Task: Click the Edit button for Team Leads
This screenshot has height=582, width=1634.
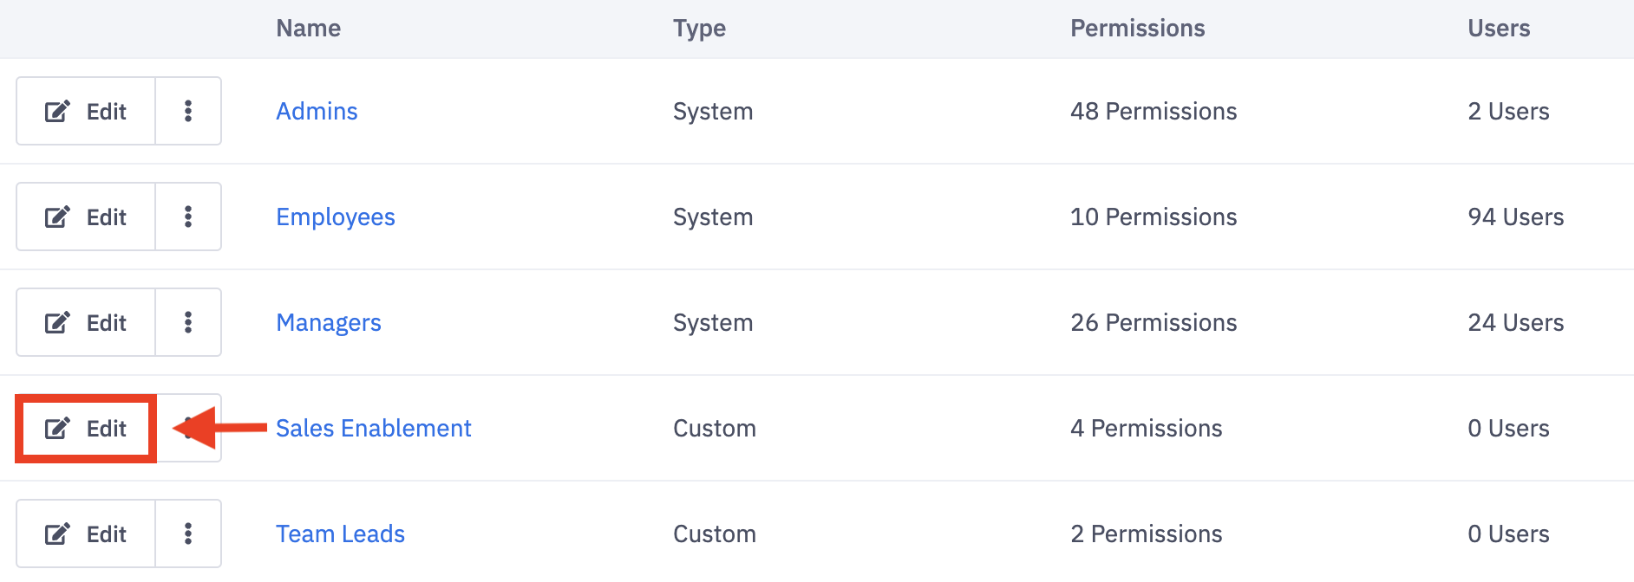Action: 86,533
